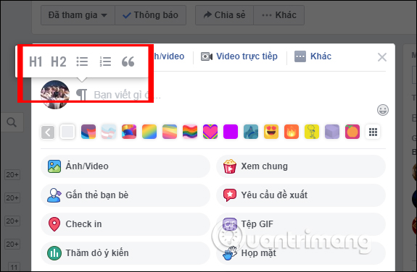Collapse the background picker with left arrow
417x272 pixels.
point(48,132)
